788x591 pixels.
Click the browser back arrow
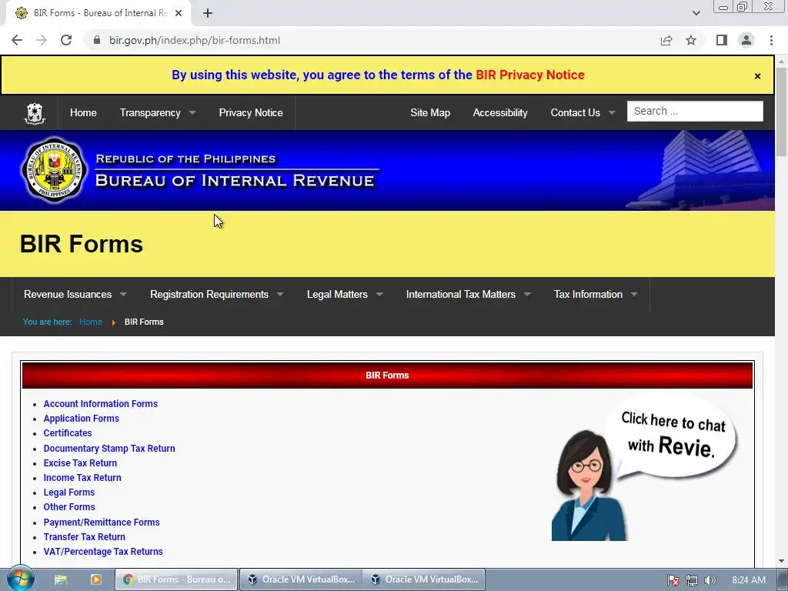[17, 40]
